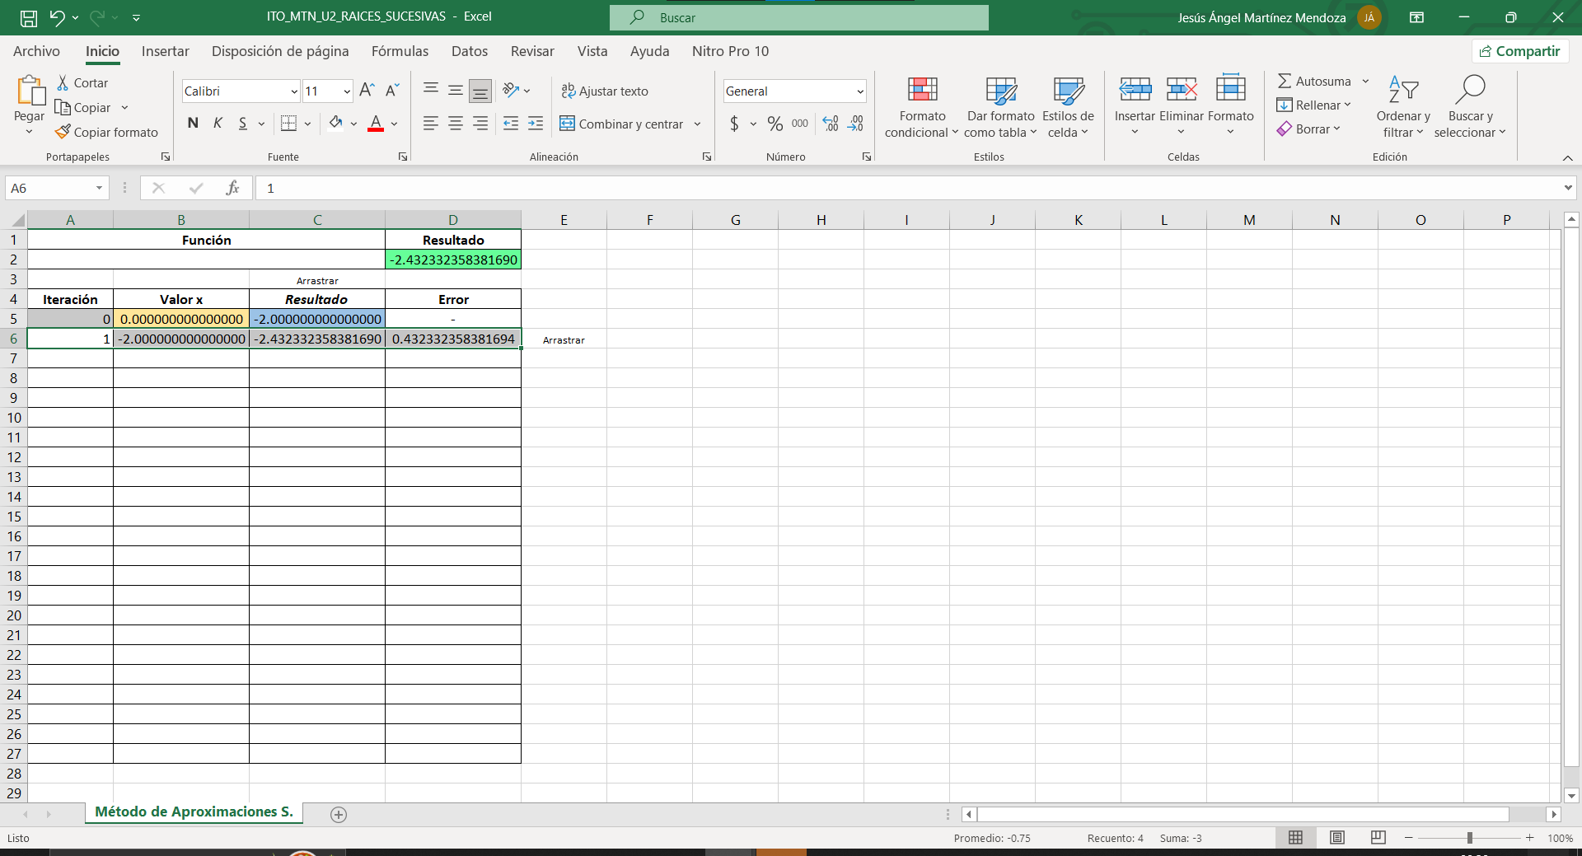Undo the last action
The width and height of the screenshot is (1582, 856).
[x=57, y=17]
